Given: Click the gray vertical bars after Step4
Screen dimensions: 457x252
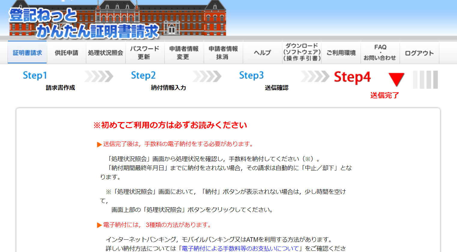Looking at the screenshot, I should [425, 80].
